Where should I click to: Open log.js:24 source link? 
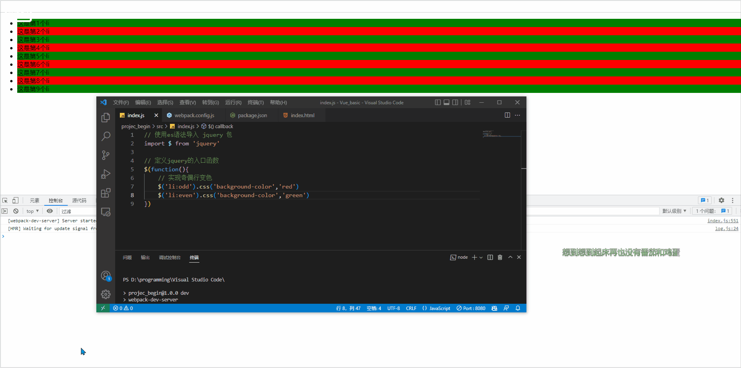727,228
